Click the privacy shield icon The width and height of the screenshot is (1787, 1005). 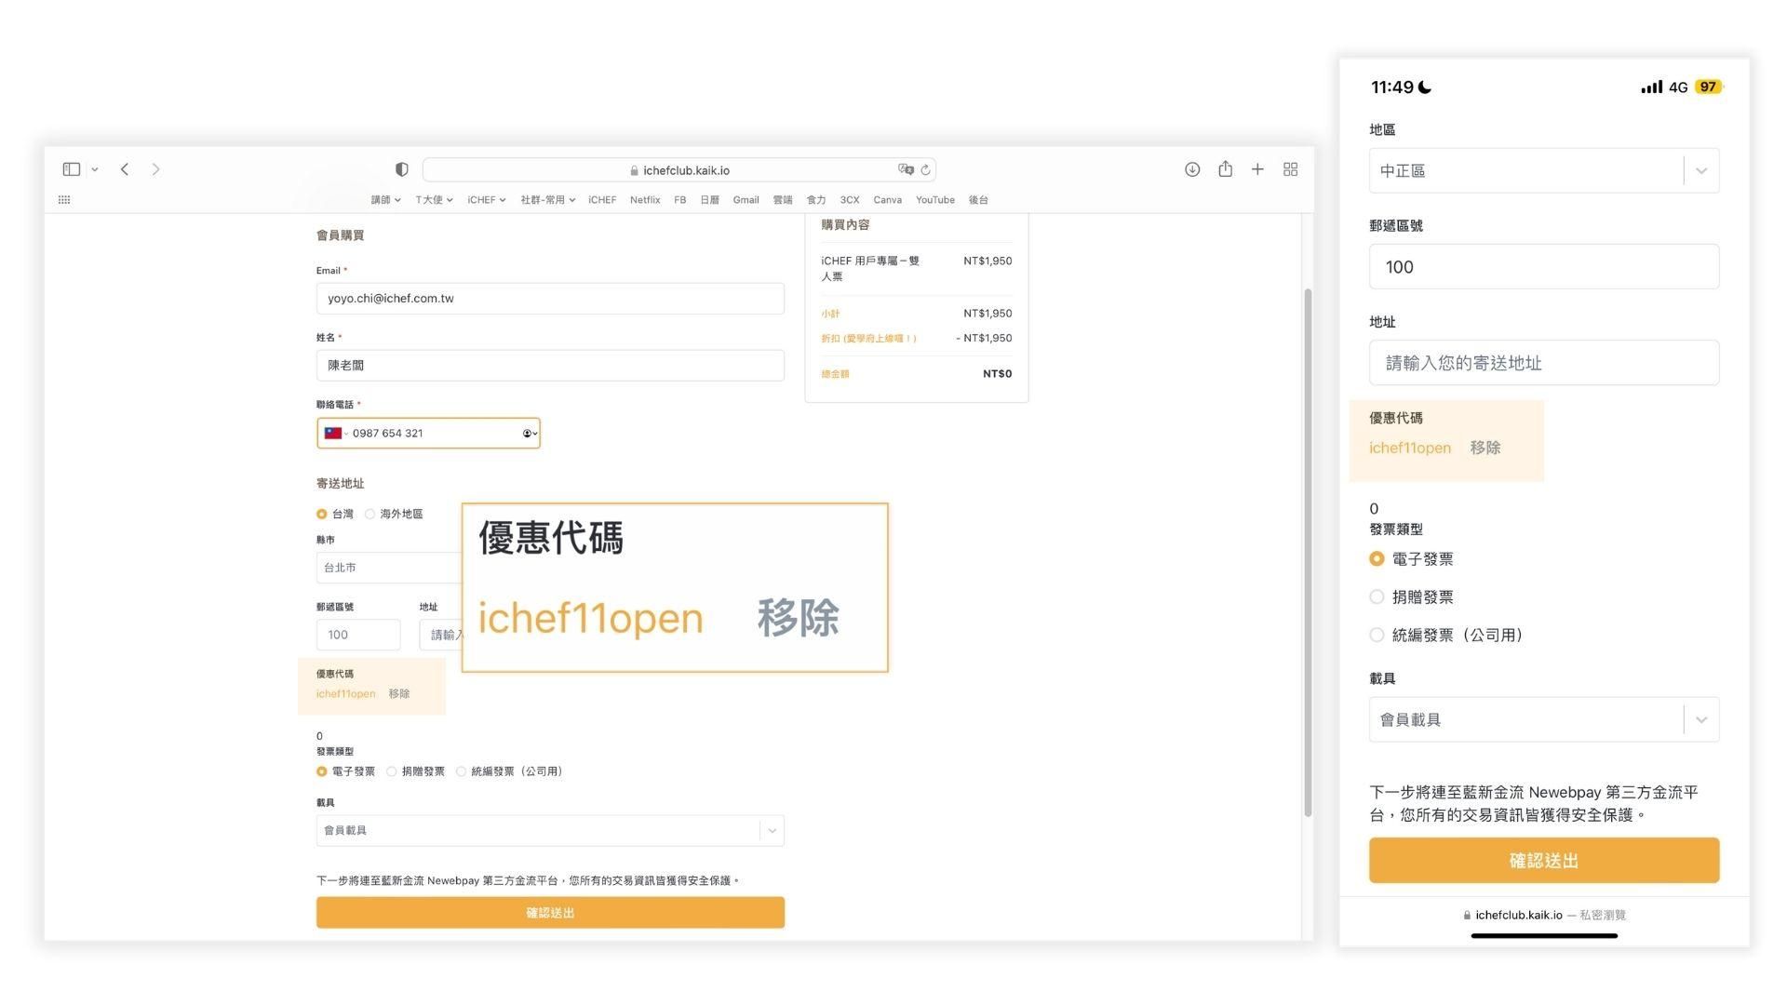[x=401, y=169]
